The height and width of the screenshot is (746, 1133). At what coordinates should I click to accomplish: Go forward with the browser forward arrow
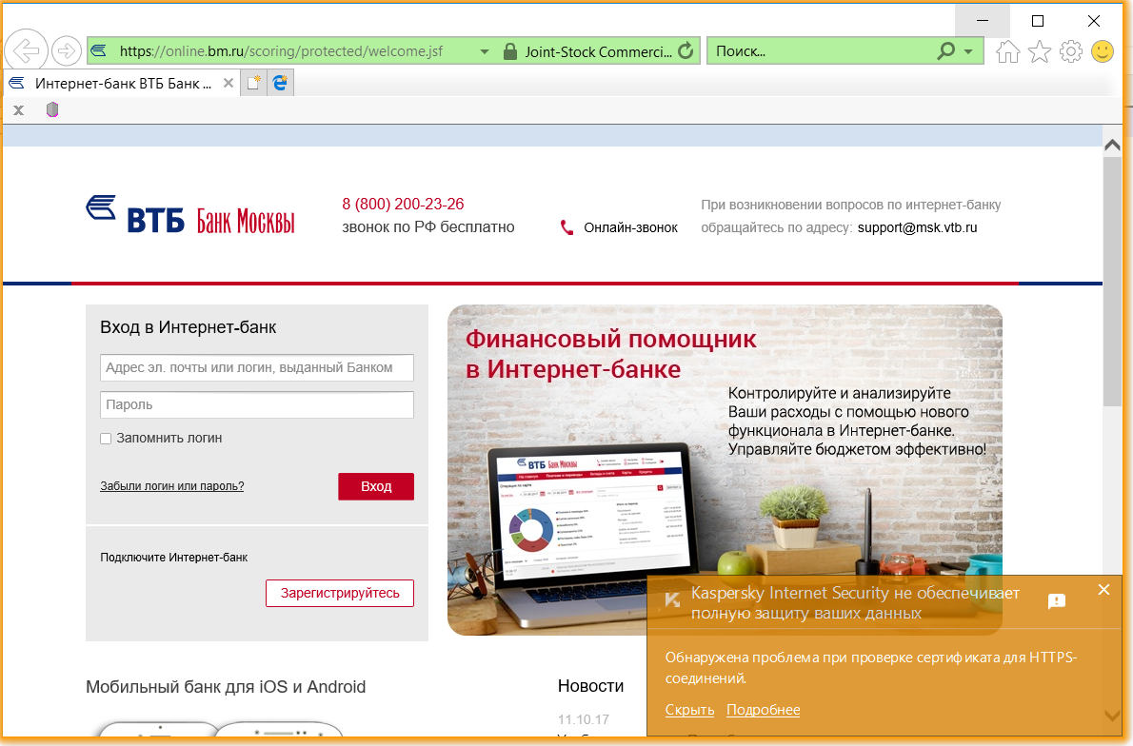coord(67,51)
